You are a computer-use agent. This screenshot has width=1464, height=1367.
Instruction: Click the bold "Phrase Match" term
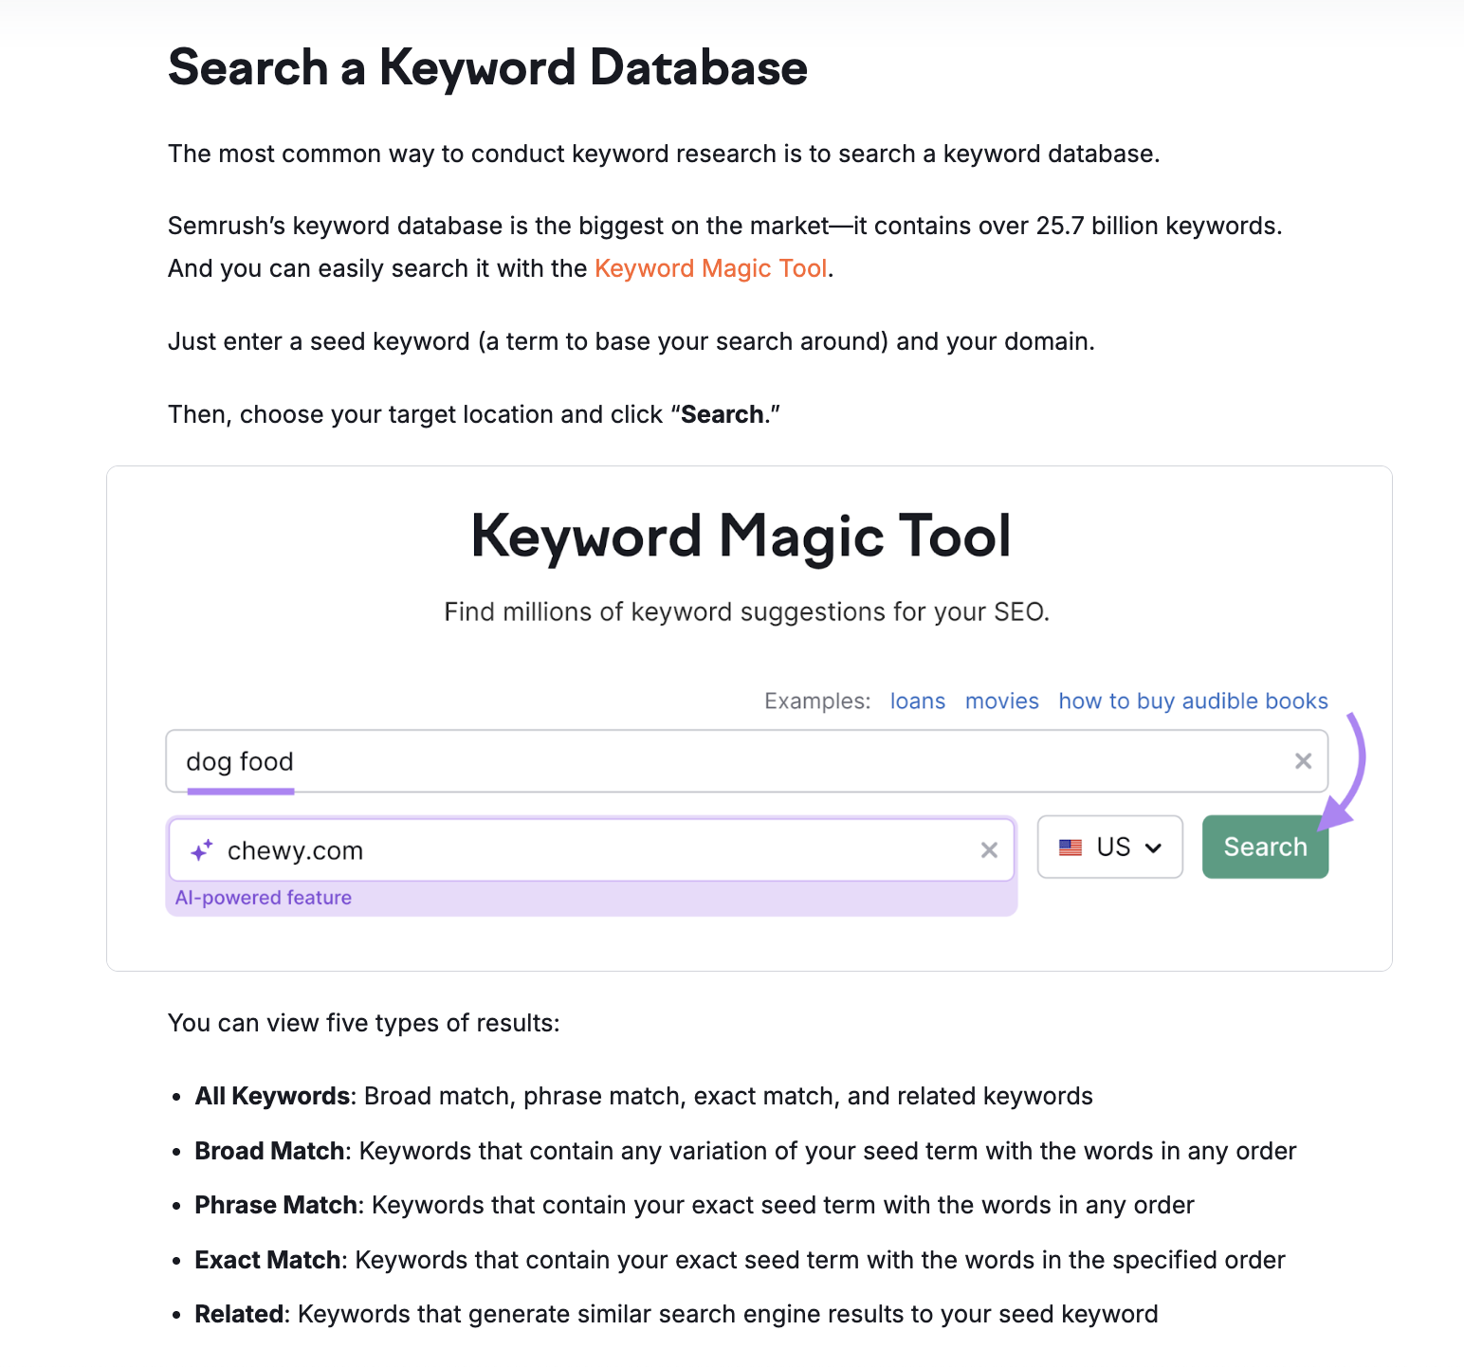pos(276,1206)
